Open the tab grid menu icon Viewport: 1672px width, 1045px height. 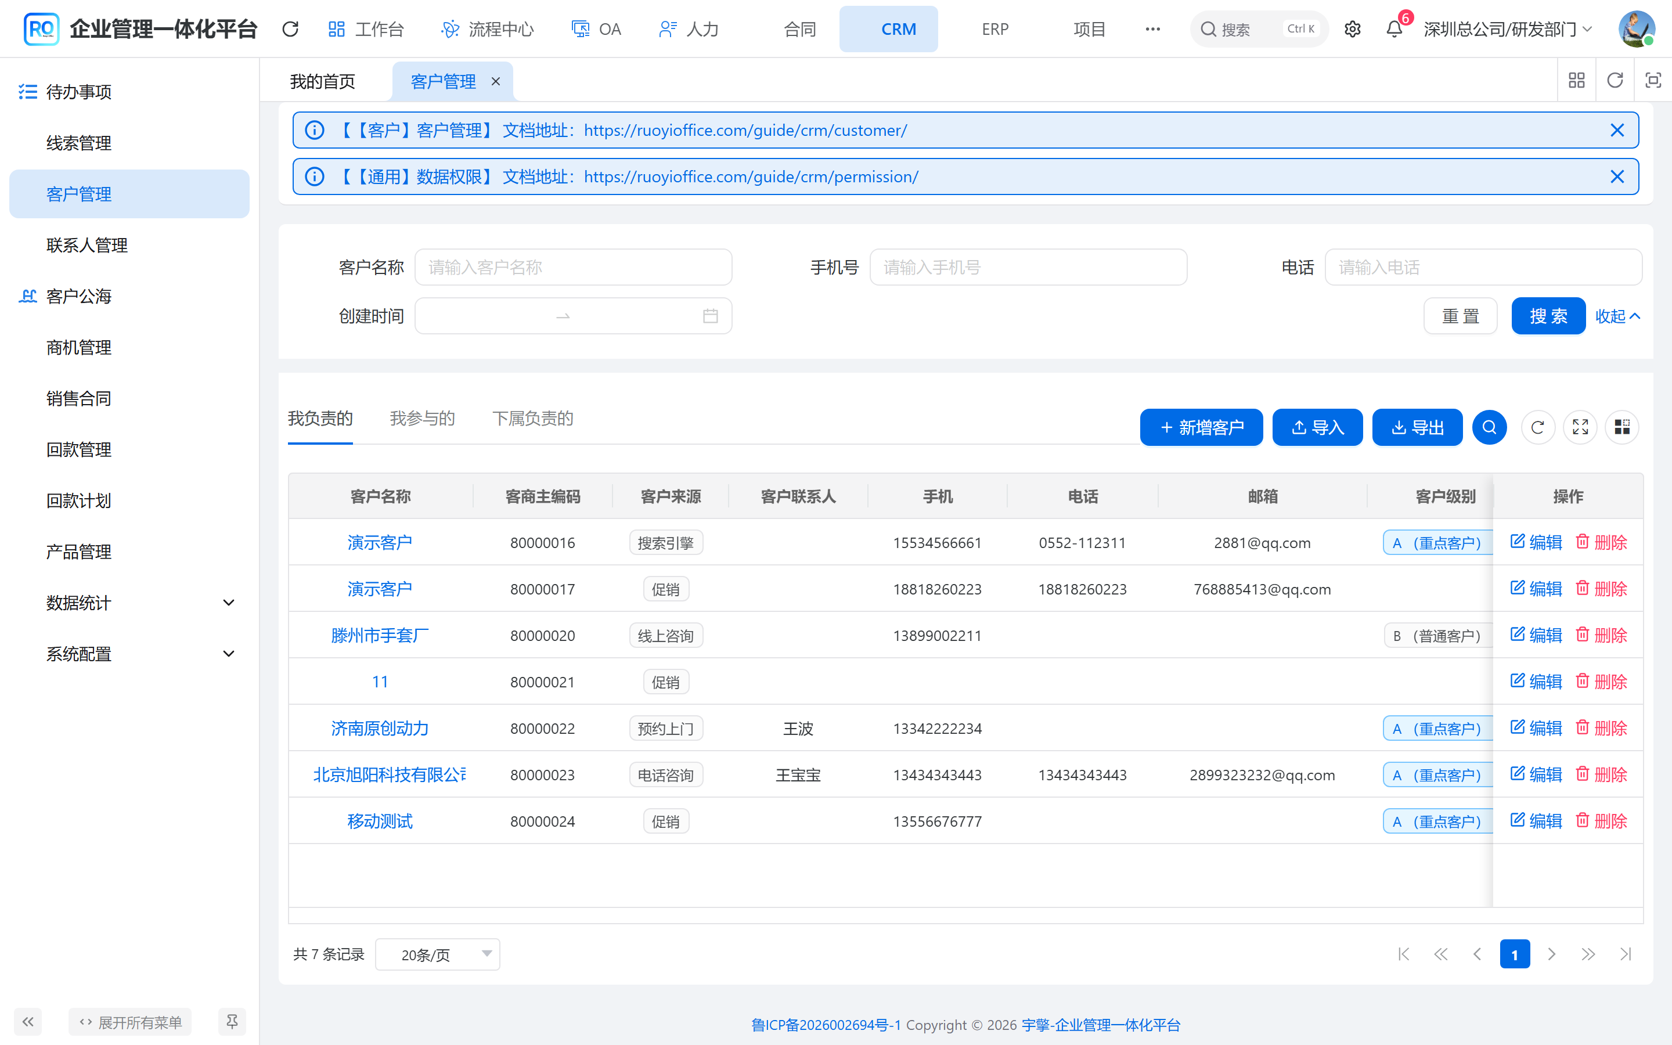click(x=1577, y=81)
